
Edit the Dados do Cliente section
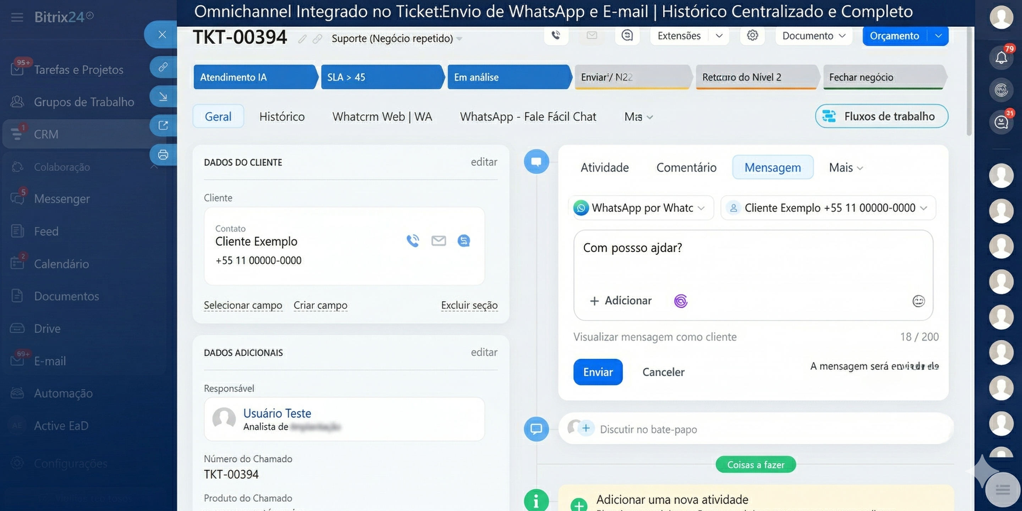(x=484, y=162)
